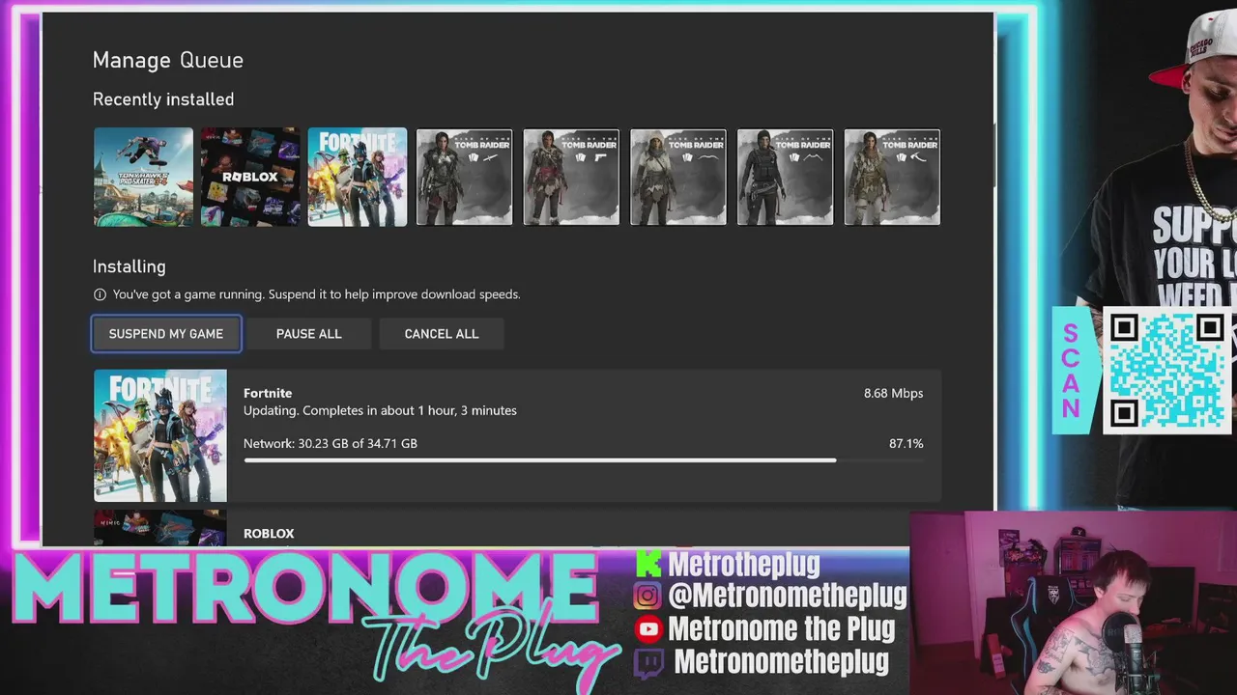This screenshot has width=1237, height=695.
Task: Click the Manage Queue heading
Action: coord(168,60)
